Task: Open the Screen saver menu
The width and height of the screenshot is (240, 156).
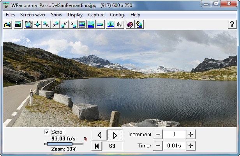Action: pos(33,15)
